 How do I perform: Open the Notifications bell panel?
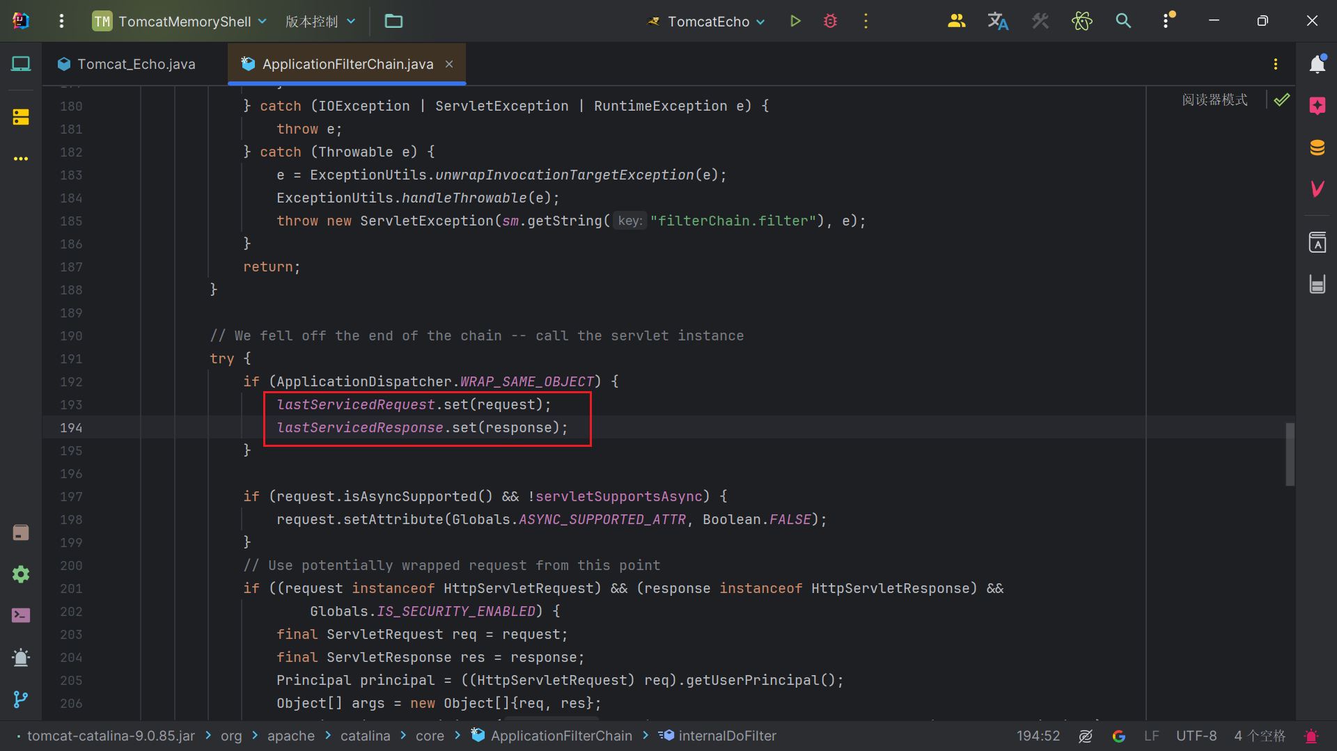tap(1317, 64)
